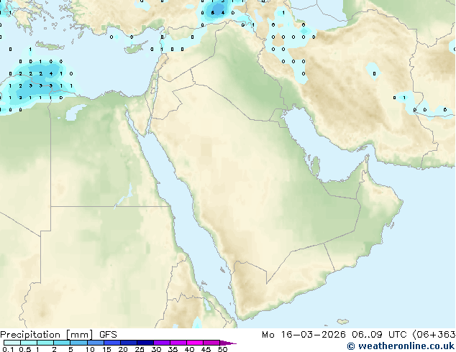Click the above-50 mm legend arrow tip

[x=228, y=343]
